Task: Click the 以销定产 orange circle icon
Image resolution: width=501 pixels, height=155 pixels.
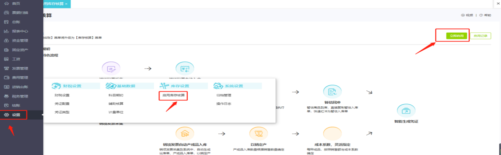Action: pyautogui.click(x=258, y=133)
